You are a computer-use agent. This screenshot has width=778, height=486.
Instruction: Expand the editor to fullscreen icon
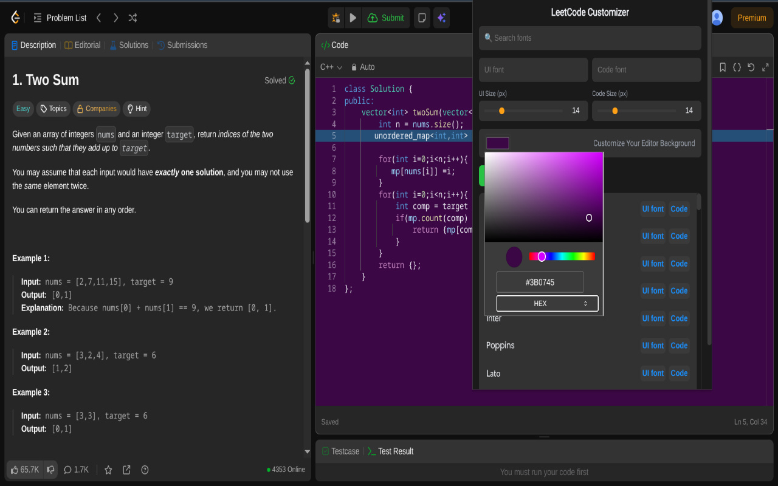coord(765,67)
